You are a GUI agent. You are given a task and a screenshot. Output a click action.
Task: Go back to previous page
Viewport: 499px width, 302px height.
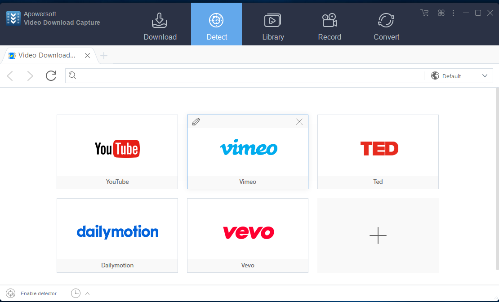click(x=10, y=76)
